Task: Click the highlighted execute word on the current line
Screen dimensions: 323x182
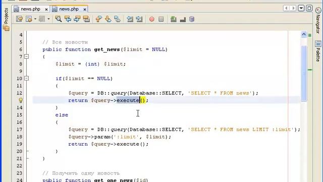Action: [x=128, y=100]
